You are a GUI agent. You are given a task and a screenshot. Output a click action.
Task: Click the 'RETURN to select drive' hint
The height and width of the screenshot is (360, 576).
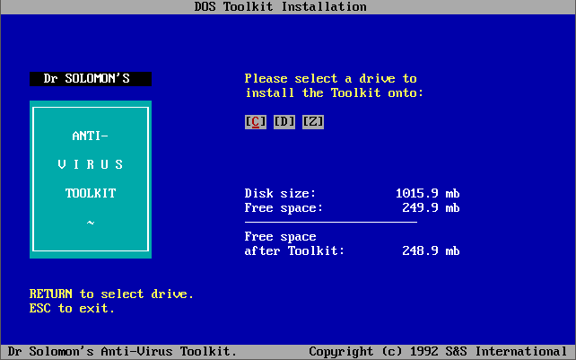point(111,294)
